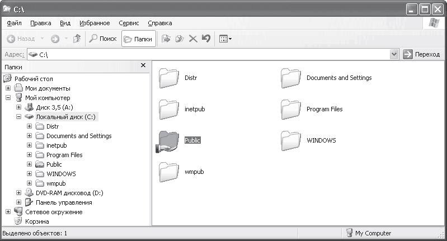Viewport: 447px width, 241px height.
Task: Click the Move To folder toolbar icon
Action: pos(166,39)
